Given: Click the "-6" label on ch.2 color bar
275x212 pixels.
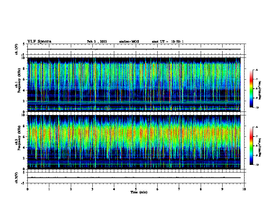Looking at the screenshot, I should (x=256, y=127).
